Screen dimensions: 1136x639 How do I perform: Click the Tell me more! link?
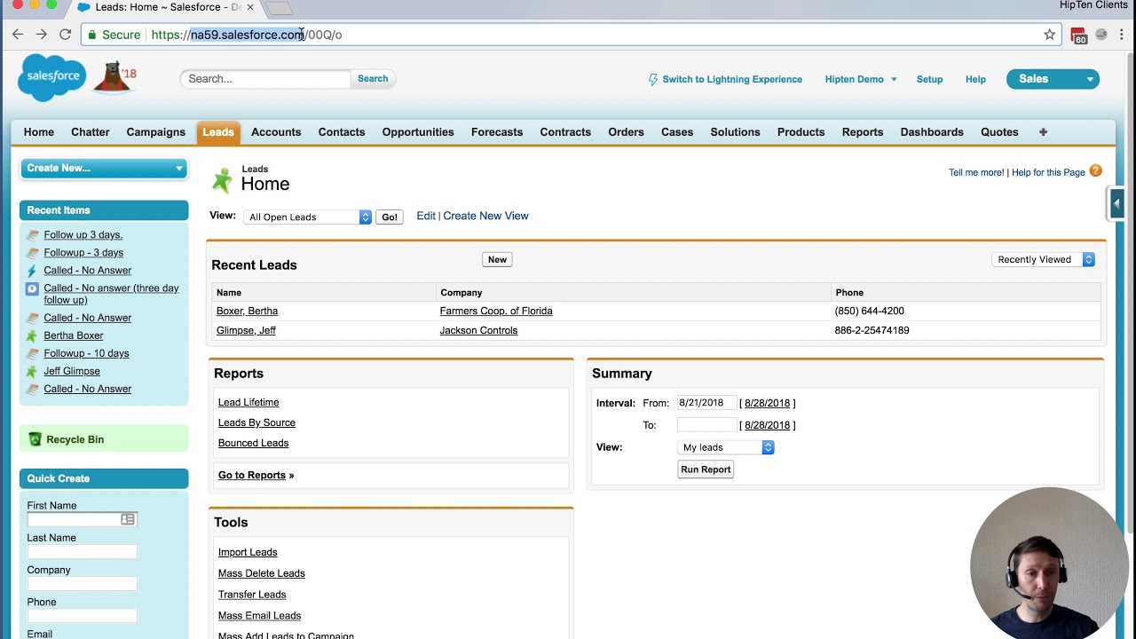click(x=976, y=172)
